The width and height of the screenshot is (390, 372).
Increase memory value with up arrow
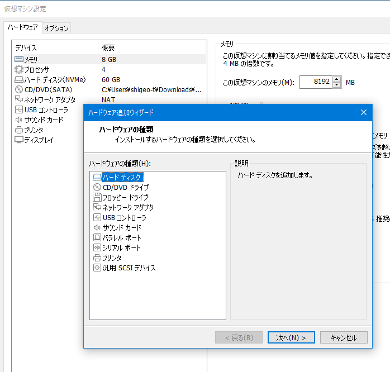[x=336, y=79]
